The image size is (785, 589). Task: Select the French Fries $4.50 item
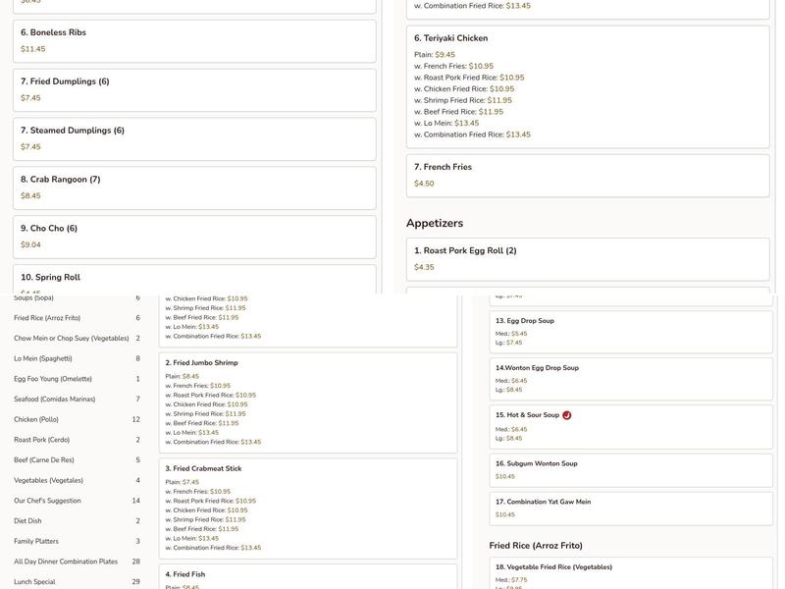tap(588, 175)
